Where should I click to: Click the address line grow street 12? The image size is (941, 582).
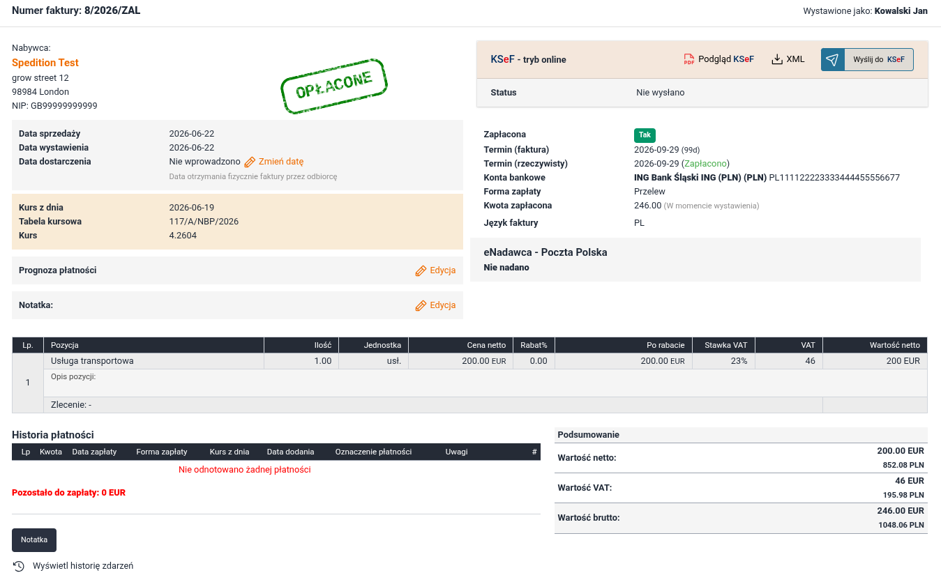tap(40, 78)
